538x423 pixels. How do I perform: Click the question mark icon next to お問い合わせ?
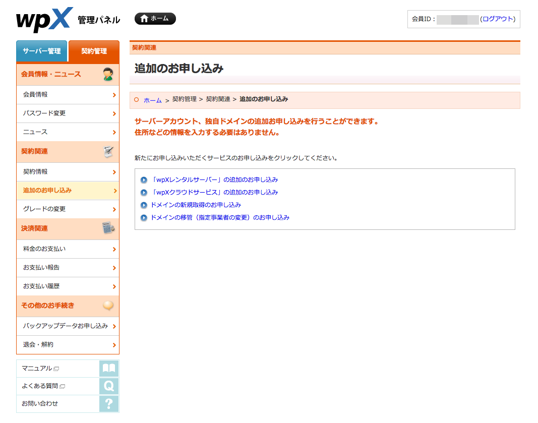[x=109, y=404]
